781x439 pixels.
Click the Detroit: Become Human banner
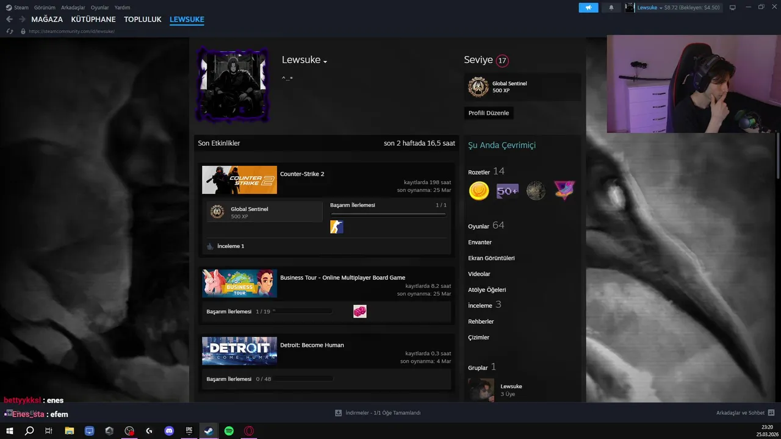[x=239, y=351]
